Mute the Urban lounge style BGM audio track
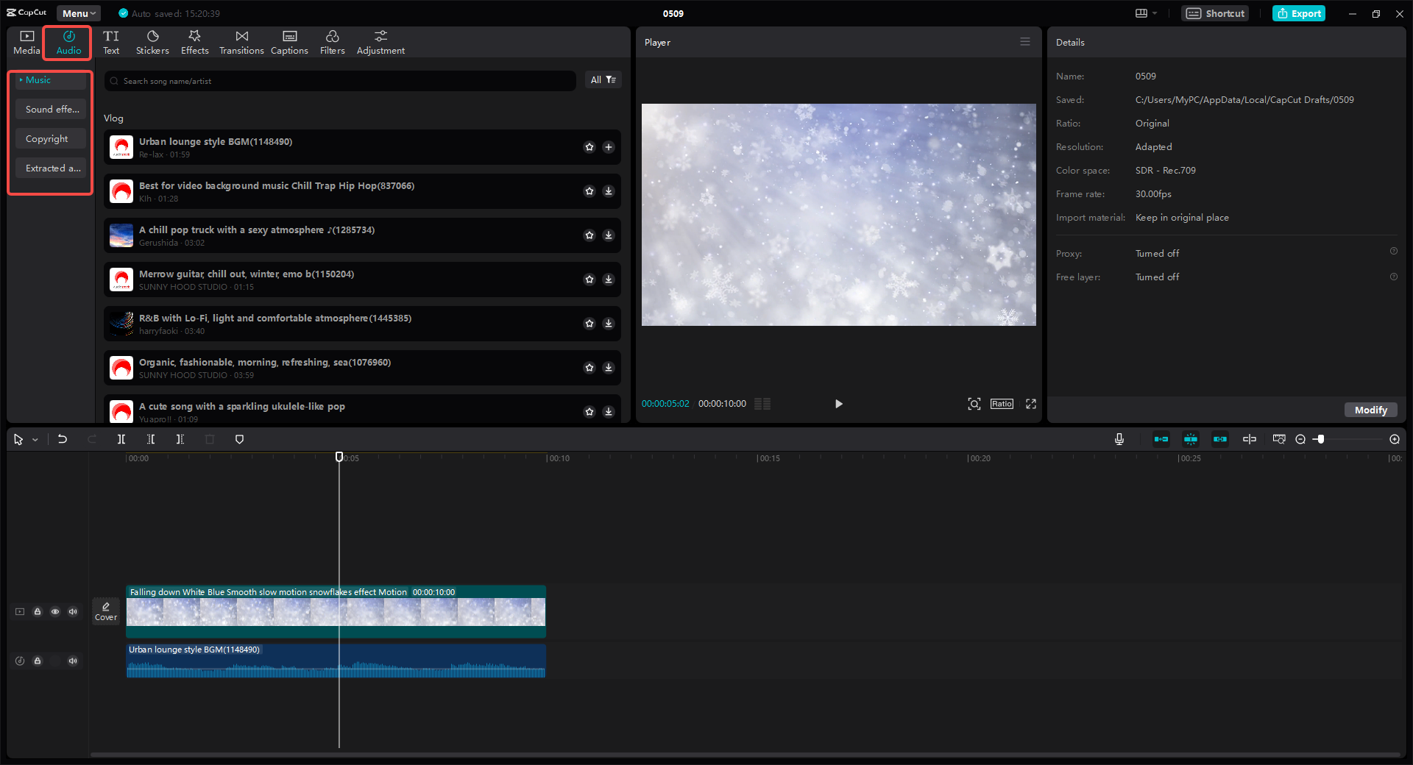Screen dimensions: 1413x765 click(73, 661)
